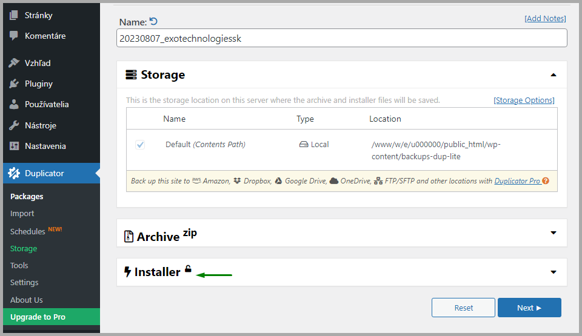
Task: Expand the Installer section arrow
Action: point(554,272)
